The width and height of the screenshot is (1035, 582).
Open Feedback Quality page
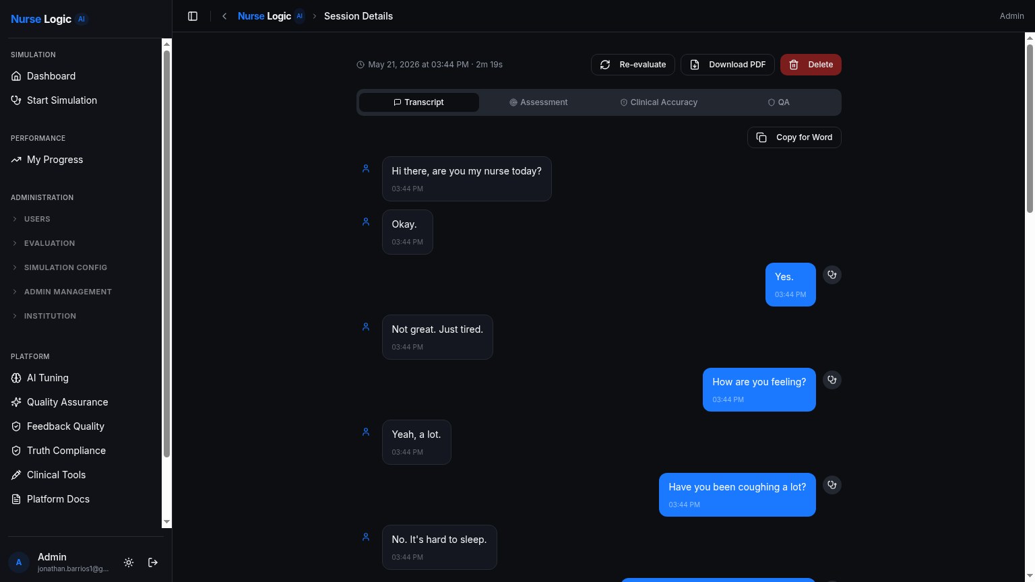81,426
